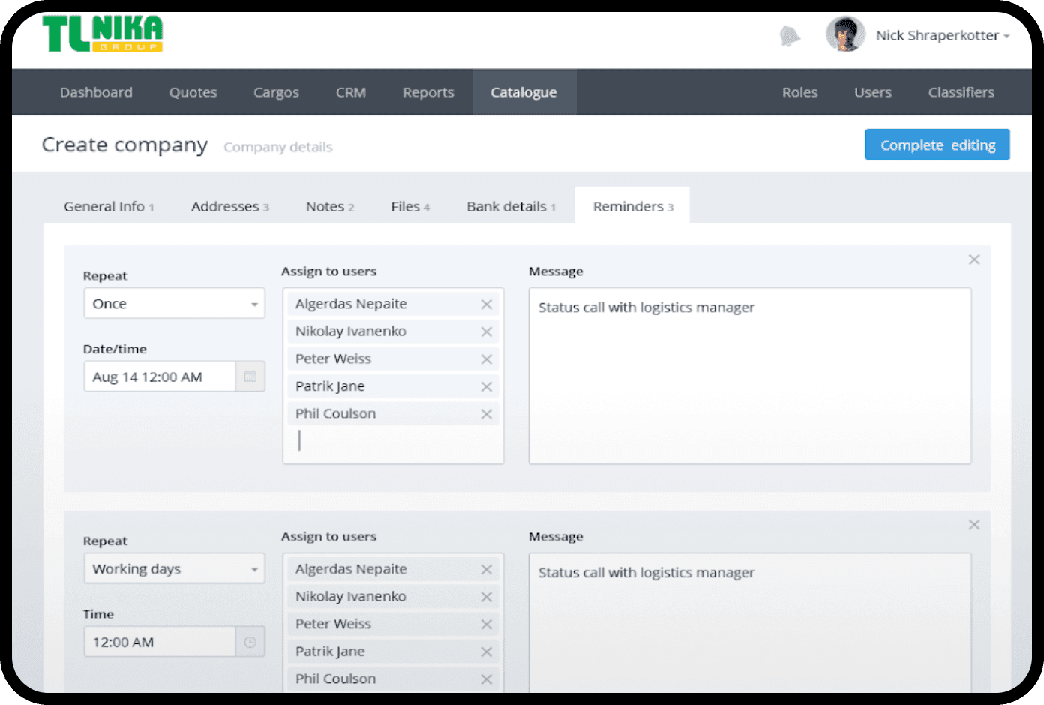Switch to the Bank details tab
The height and width of the screenshot is (705, 1044).
click(511, 206)
